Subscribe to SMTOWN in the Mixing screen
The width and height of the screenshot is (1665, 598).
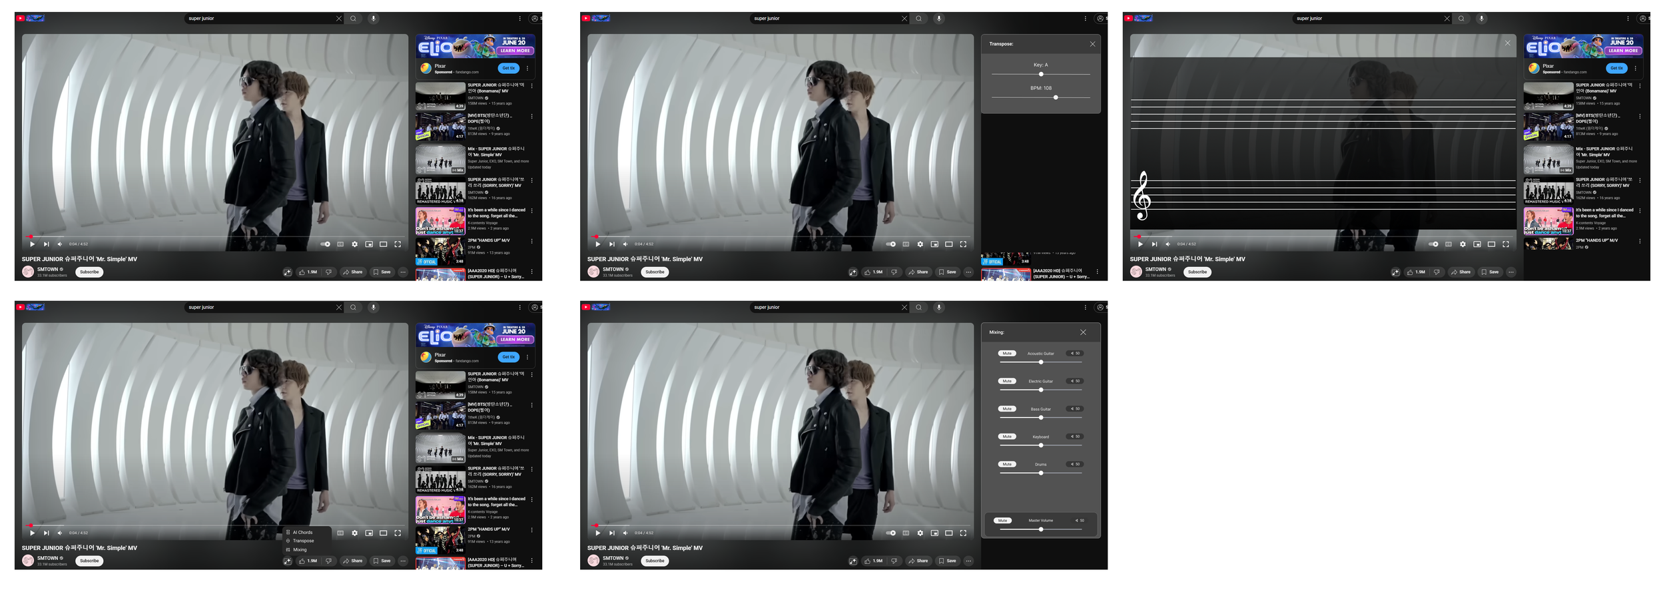pos(655,561)
